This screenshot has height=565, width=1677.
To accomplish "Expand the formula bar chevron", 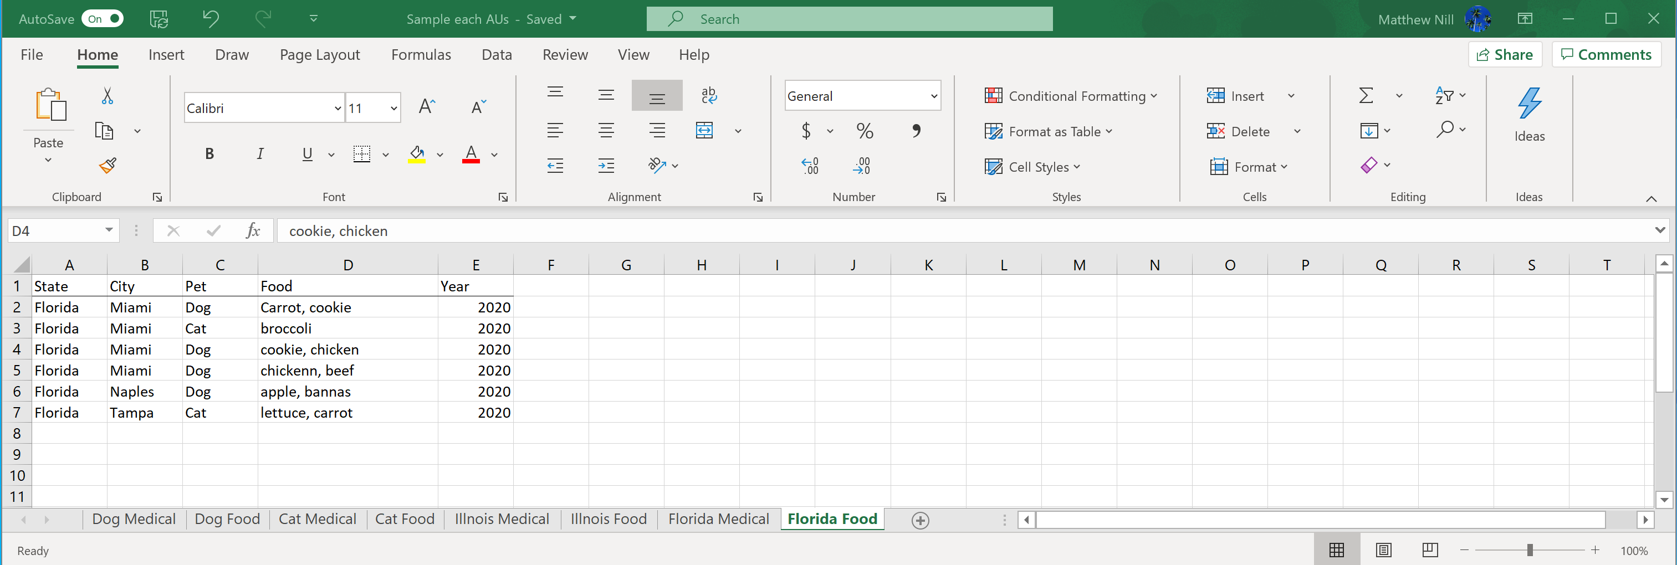I will [x=1659, y=230].
